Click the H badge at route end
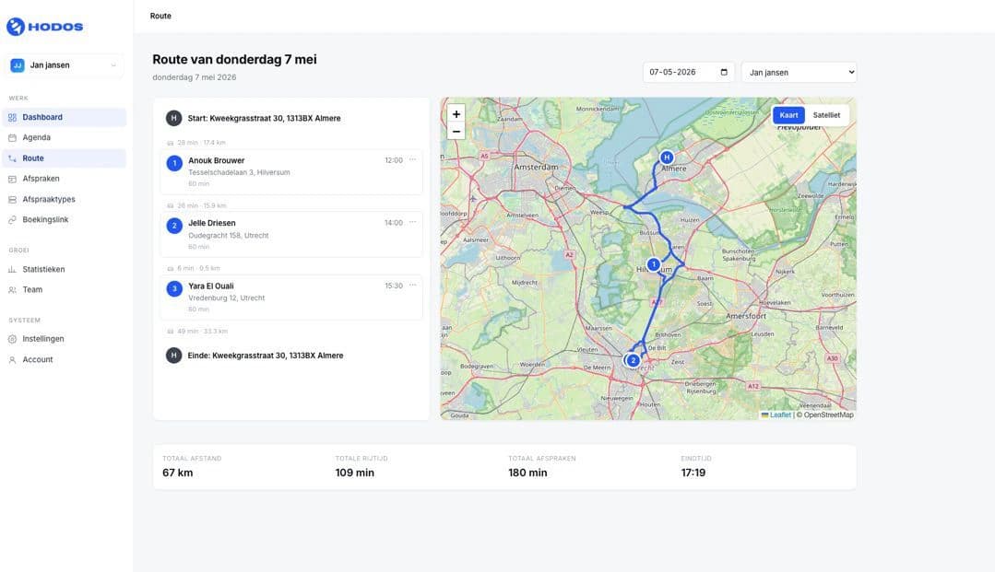This screenshot has width=995, height=572. (x=174, y=356)
